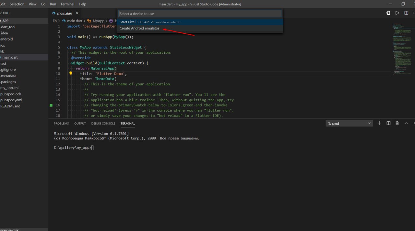Viewport: 415px width, 231px height.
Task: Open the .dart_tool folder in Explorer
Action: click(24, 27)
